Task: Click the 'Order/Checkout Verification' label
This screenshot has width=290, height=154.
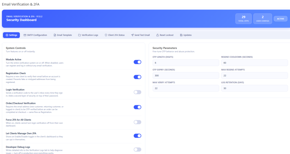Action: click(x=21, y=103)
